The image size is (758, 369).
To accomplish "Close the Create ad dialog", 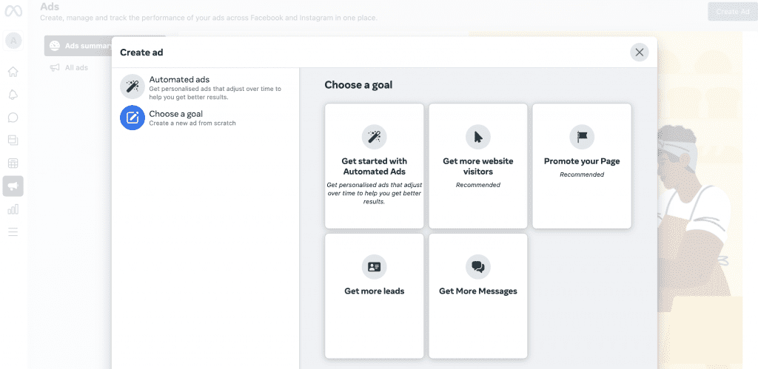I will coord(639,53).
